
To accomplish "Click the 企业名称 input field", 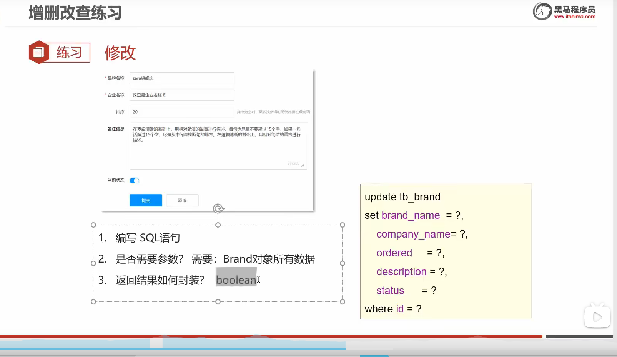I will click(x=182, y=95).
